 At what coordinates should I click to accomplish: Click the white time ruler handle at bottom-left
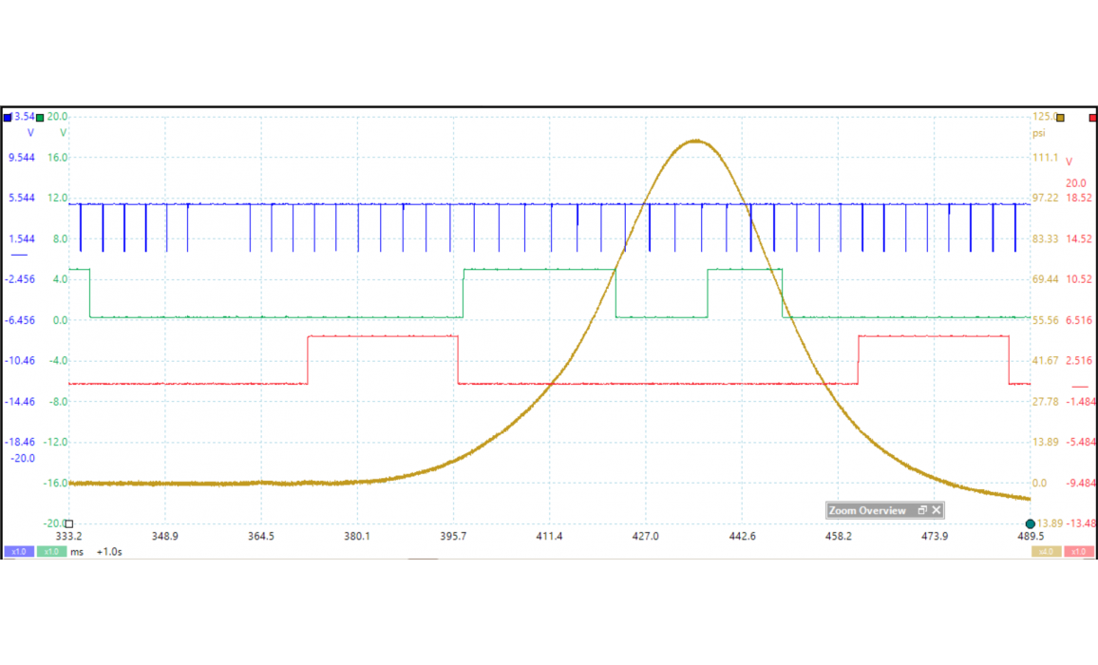pyautogui.click(x=68, y=523)
